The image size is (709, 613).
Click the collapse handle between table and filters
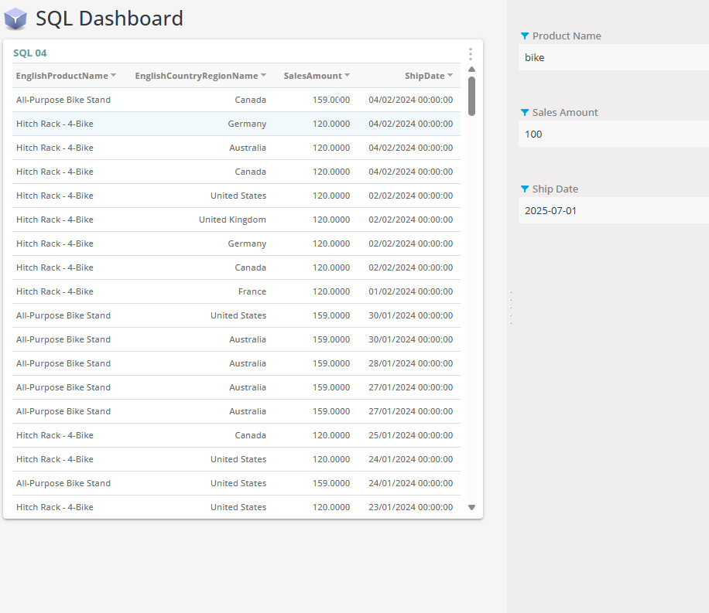click(510, 306)
